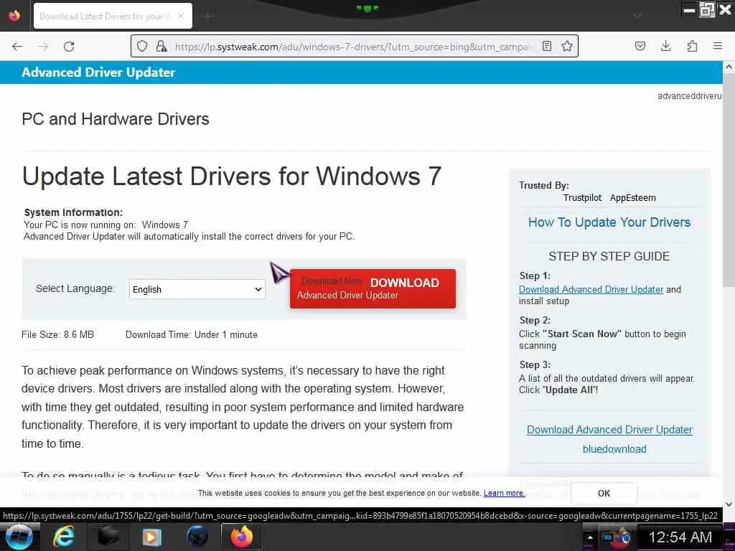Click the Trustpilot trust badge
This screenshot has width=735, height=551.
click(582, 198)
